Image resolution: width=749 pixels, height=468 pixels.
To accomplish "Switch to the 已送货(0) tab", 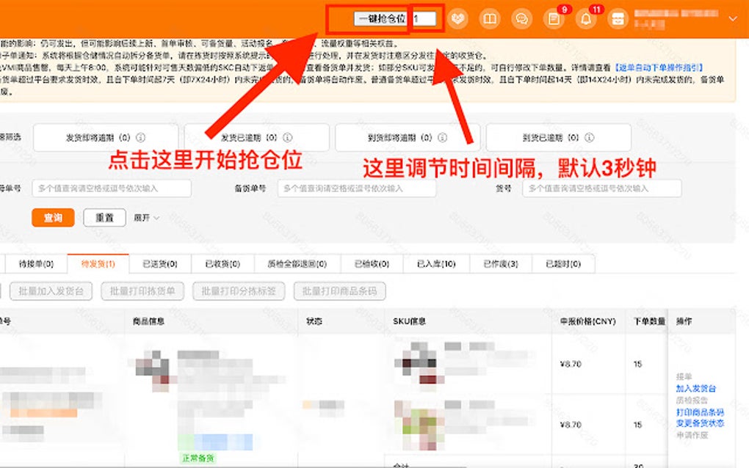I will pyautogui.click(x=160, y=264).
